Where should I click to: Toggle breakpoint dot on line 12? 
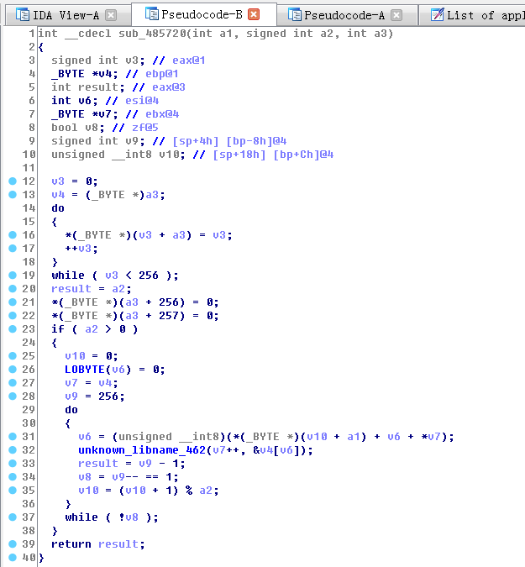pyautogui.click(x=13, y=181)
